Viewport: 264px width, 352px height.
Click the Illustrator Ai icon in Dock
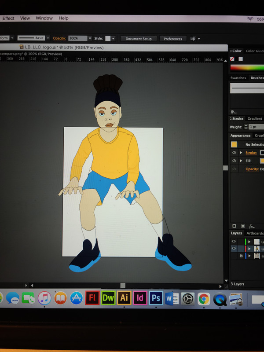124,298
